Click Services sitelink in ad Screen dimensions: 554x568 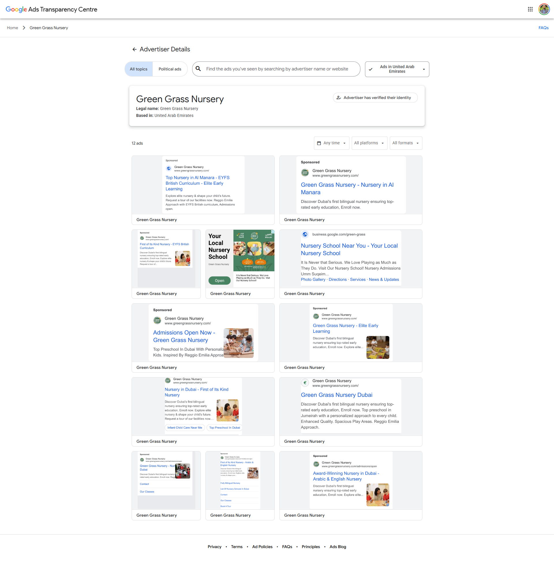[358, 279]
